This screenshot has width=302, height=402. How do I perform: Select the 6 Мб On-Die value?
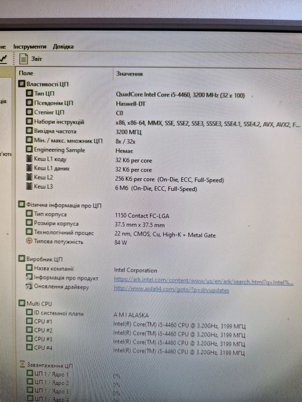pos(156,189)
